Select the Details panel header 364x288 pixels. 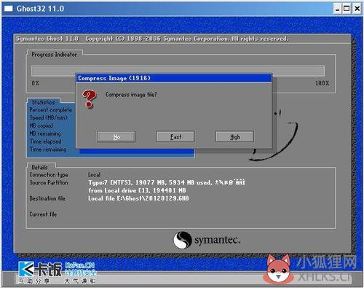(x=40, y=167)
